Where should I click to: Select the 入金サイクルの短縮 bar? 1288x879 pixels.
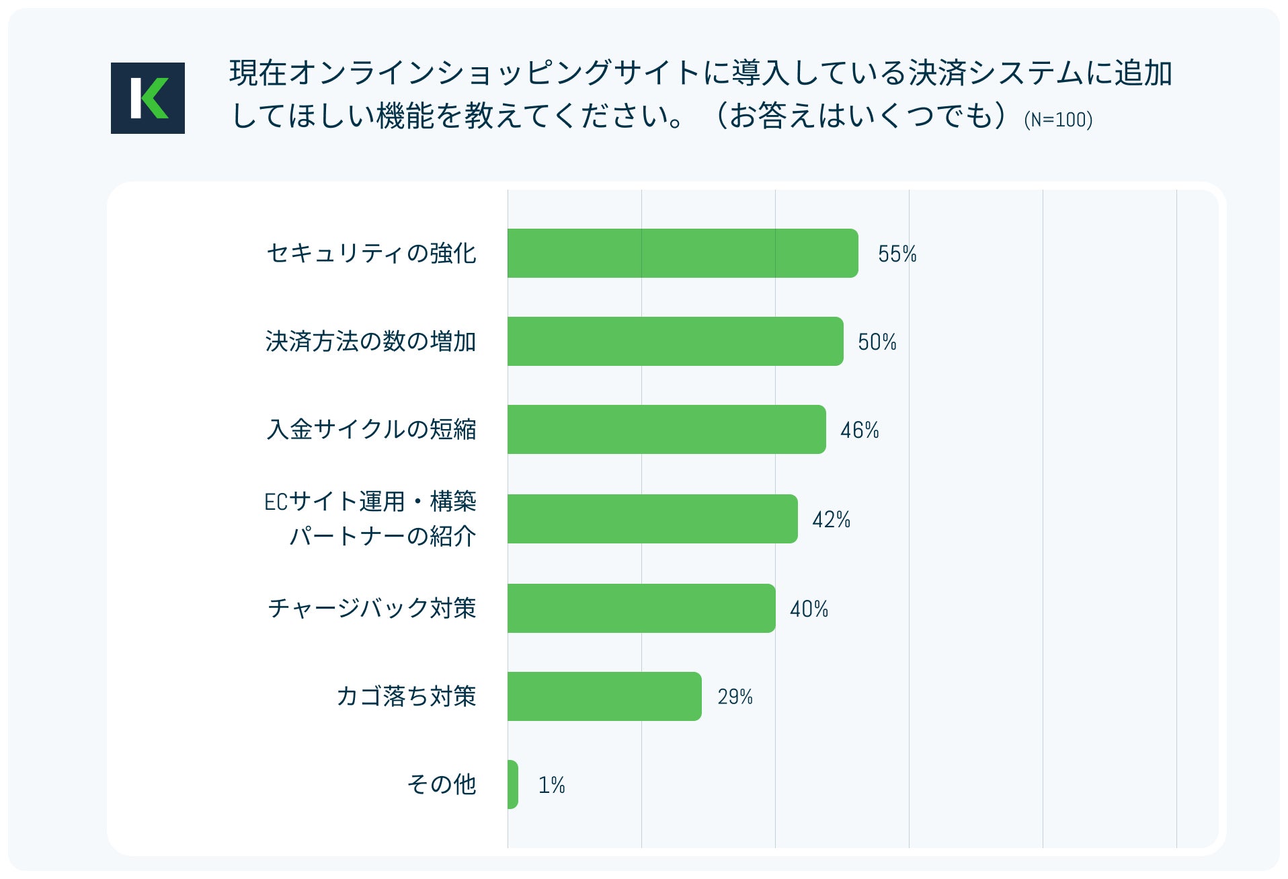(x=666, y=429)
